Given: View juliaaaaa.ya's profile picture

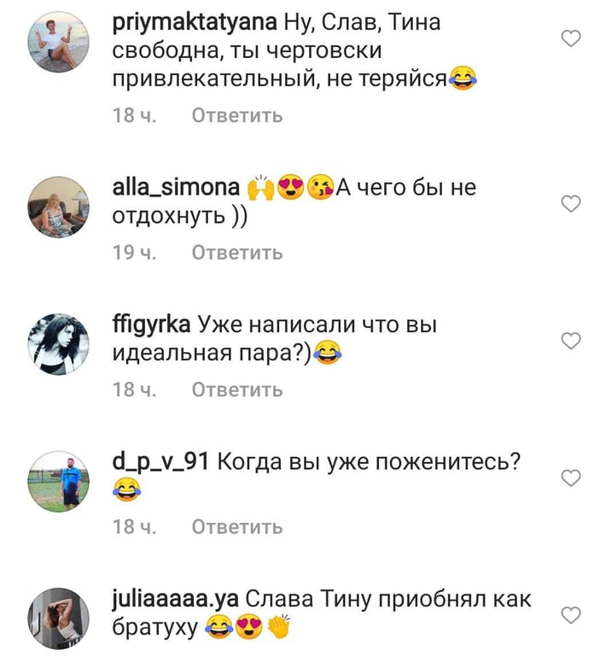Looking at the screenshot, I should 59,618.
